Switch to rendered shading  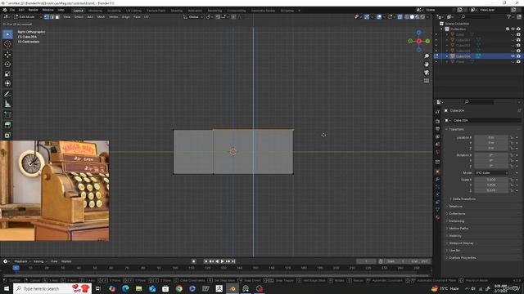click(422, 16)
